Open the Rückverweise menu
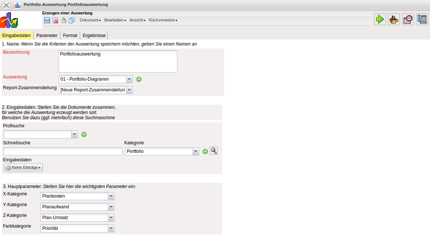The height and width of the screenshot is (235, 430). [163, 20]
